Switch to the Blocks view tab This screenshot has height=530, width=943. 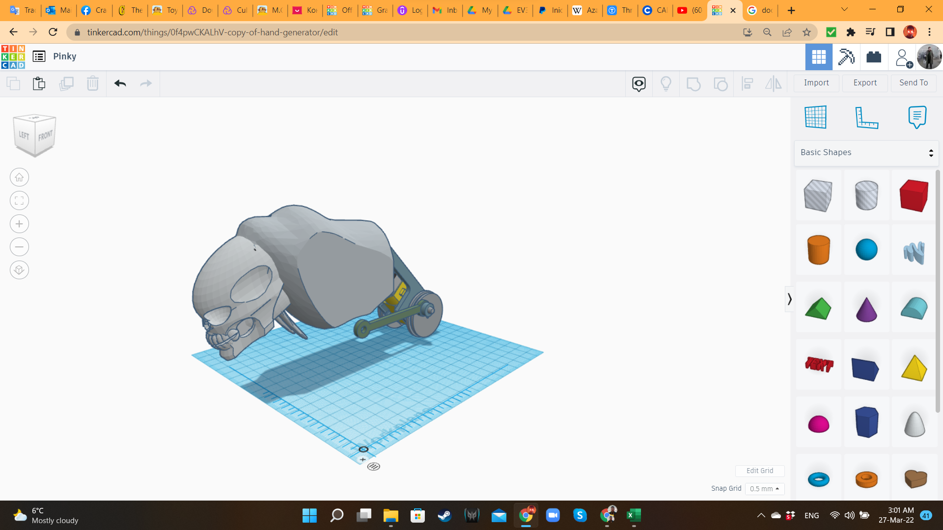point(846,57)
